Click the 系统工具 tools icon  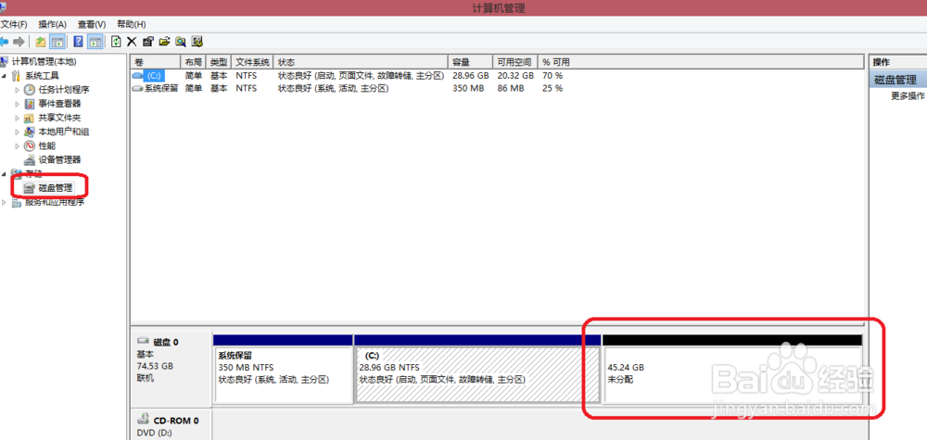[x=16, y=76]
